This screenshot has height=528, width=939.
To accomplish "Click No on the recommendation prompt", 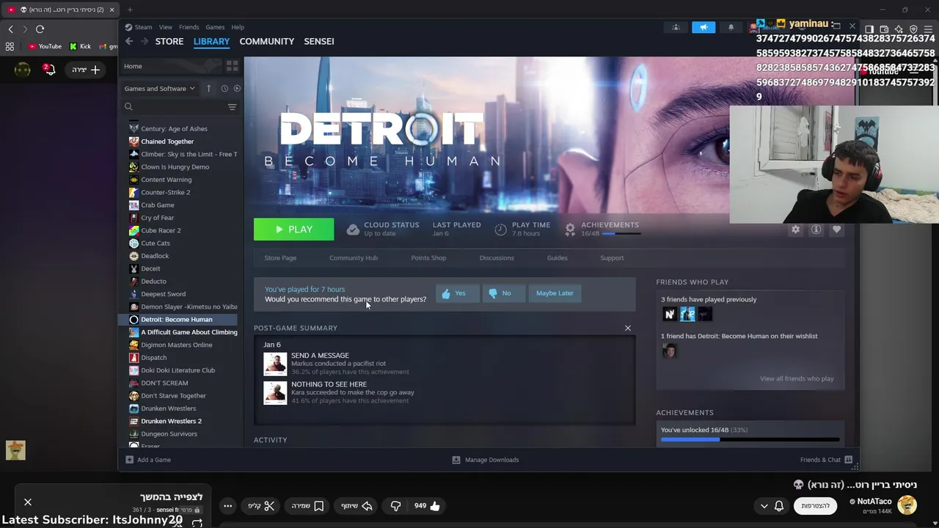I will pyautogui.click(x=503, y=293).
